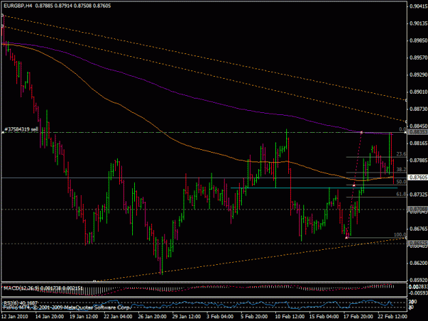Select the 0.0 Fibonacci level label

point(403,129)
